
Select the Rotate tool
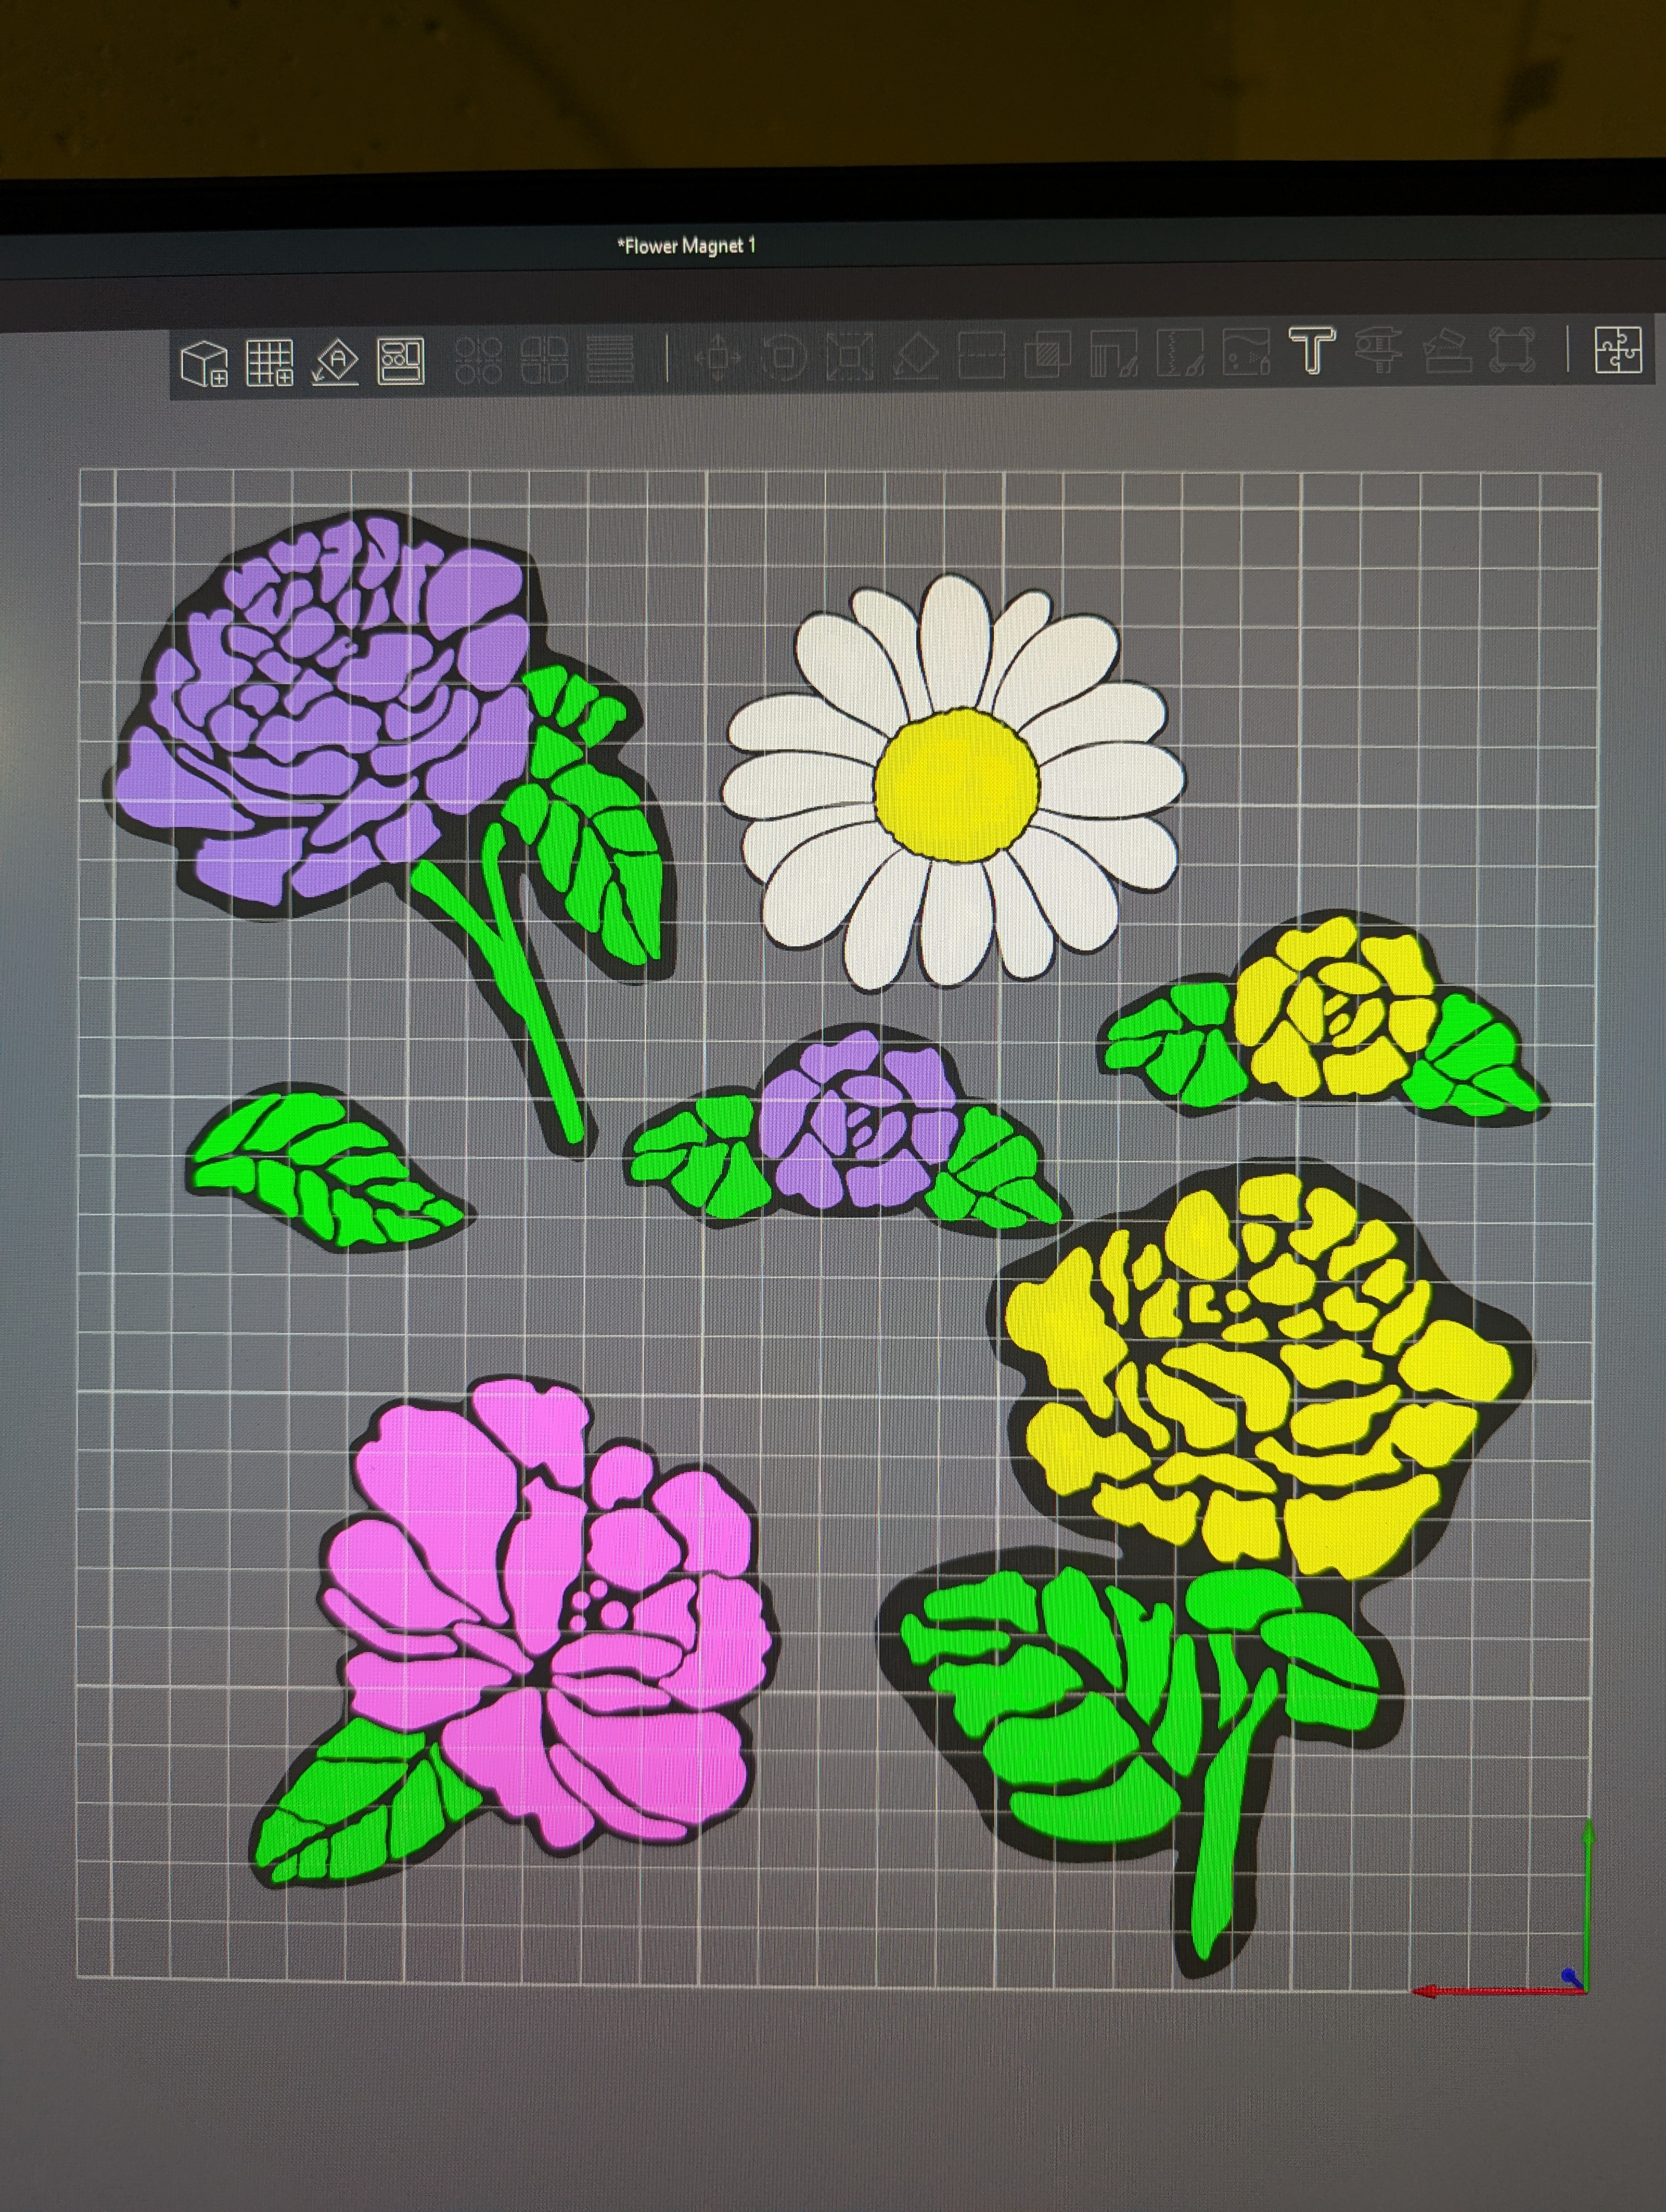click(x=784, y=356)
